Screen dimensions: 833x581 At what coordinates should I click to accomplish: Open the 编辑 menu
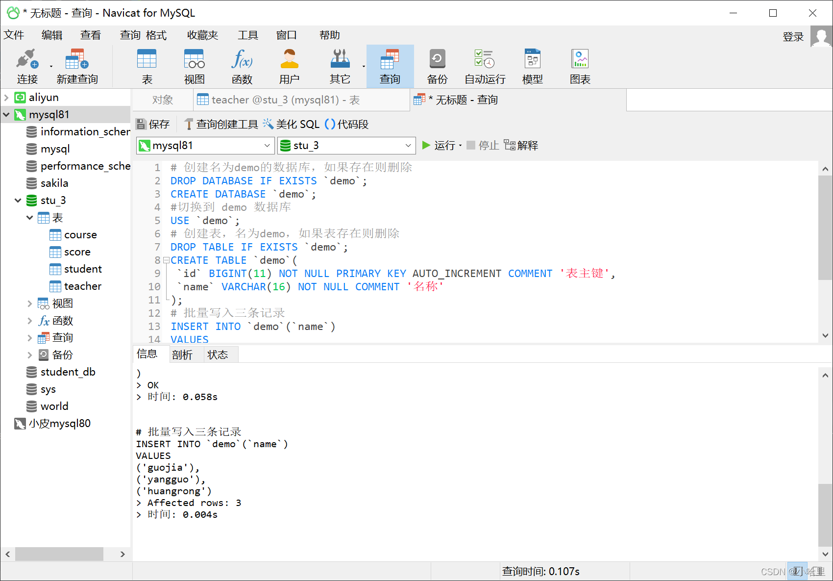click(52, 35)
